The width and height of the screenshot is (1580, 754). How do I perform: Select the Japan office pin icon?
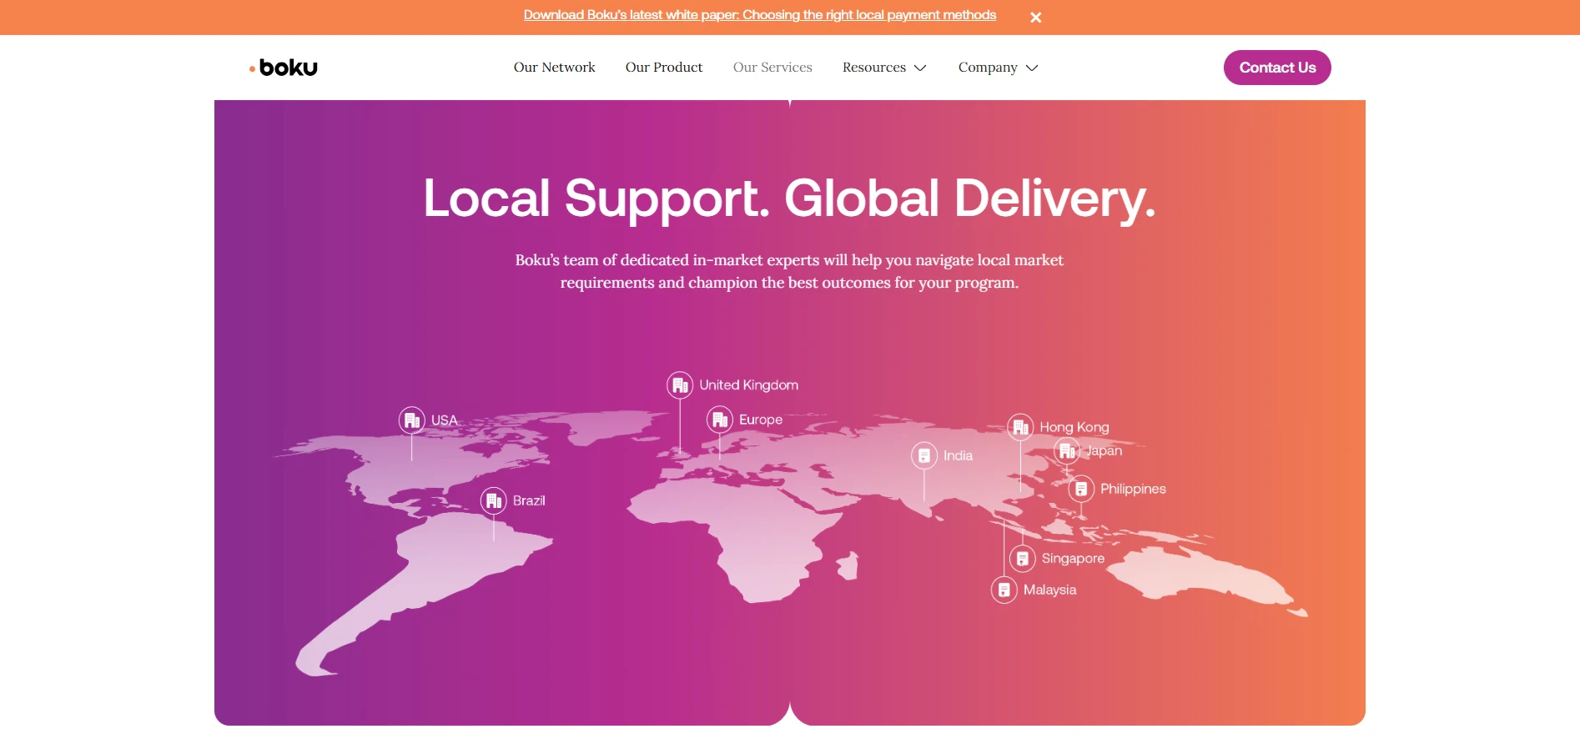pos(1067,451)
